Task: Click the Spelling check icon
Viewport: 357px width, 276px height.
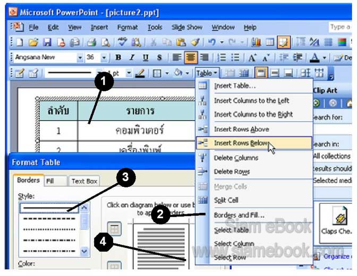Action: [x=122, y=42]
